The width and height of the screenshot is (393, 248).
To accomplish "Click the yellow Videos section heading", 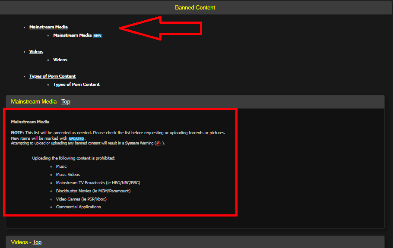I will click(19, 242).
